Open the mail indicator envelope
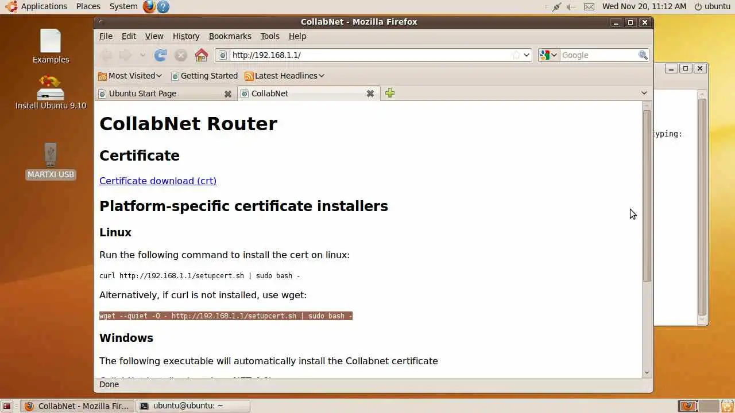The image size is (735, 413). point(589,6)
